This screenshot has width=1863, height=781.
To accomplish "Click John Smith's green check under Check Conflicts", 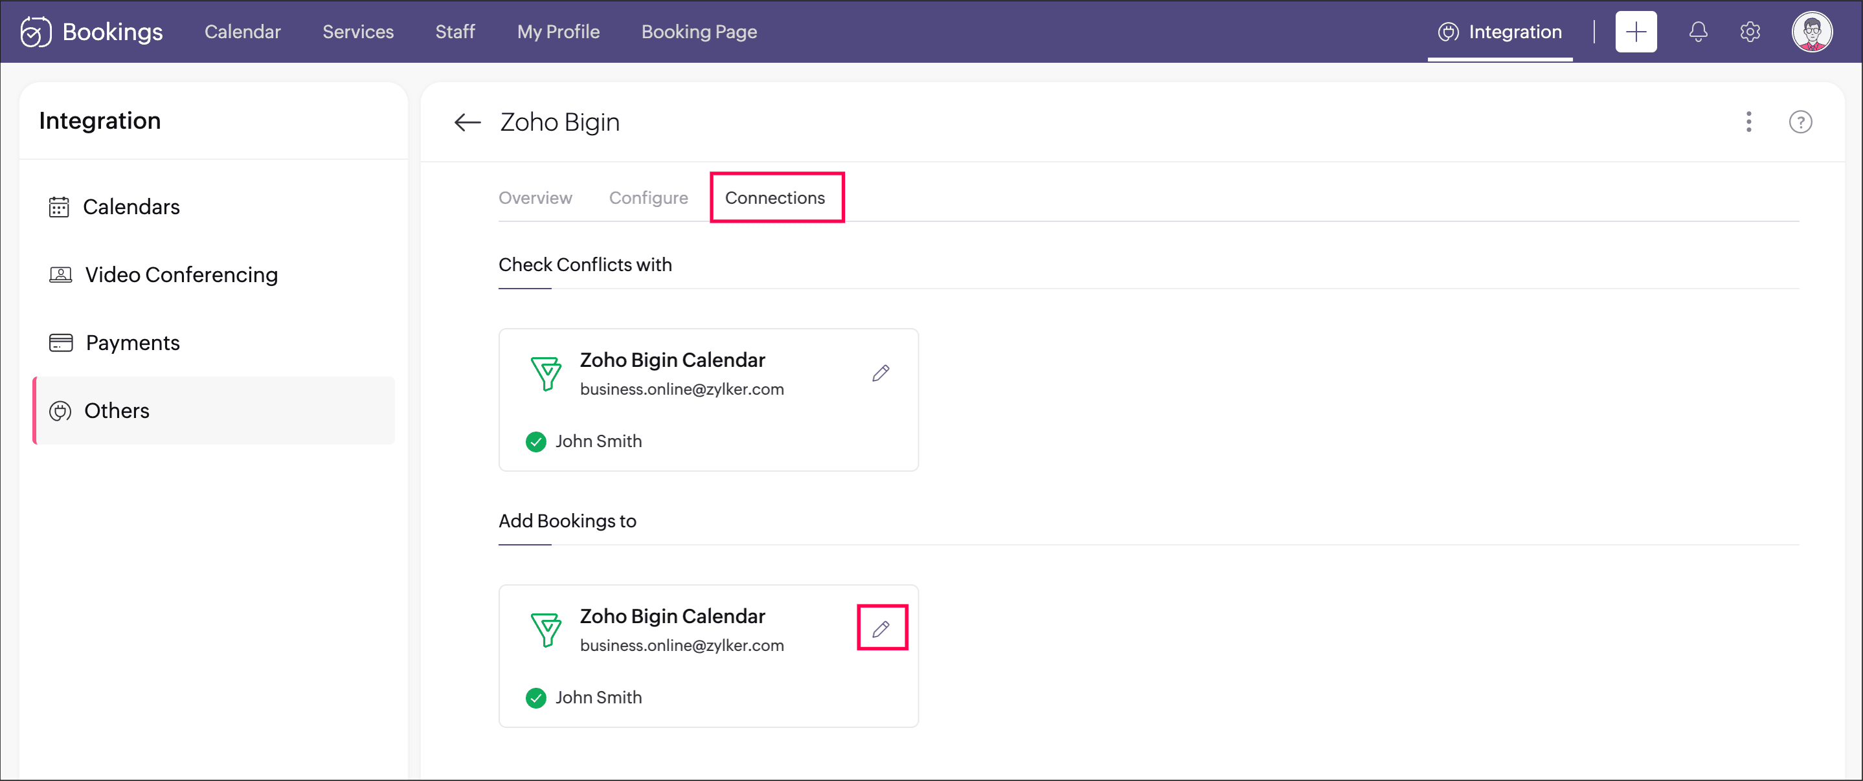I will (x=536, y=441).
